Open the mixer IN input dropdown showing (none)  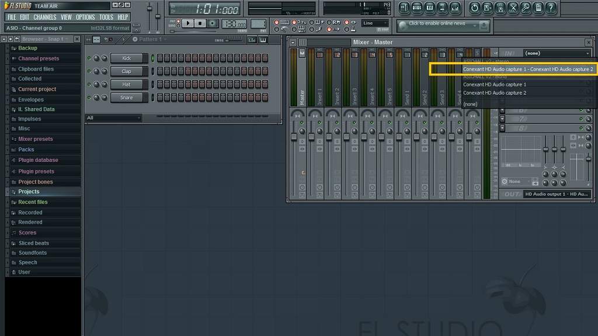coord(557,53)
